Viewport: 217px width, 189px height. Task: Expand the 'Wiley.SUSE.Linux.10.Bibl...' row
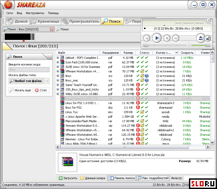(x=58, y=94)
